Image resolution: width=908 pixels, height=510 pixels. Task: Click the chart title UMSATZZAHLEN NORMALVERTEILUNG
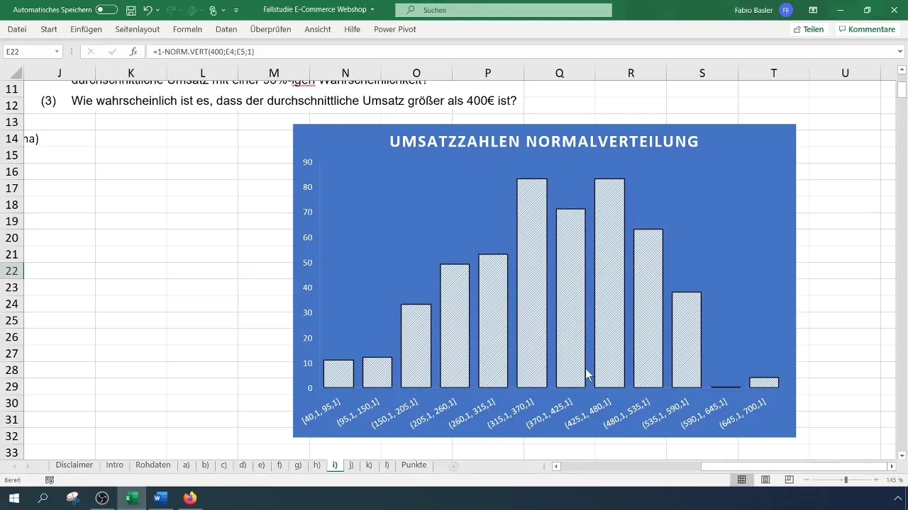pos(544,142)
